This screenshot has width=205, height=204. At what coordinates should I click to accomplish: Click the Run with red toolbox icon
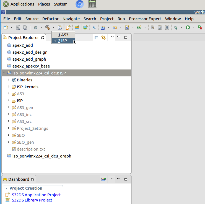tap(200, 27)
